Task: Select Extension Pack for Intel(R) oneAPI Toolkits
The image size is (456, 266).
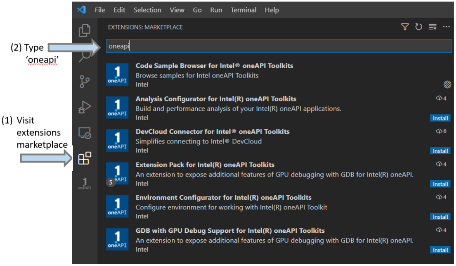Action: pyautogui.click(x=205, y=165)
